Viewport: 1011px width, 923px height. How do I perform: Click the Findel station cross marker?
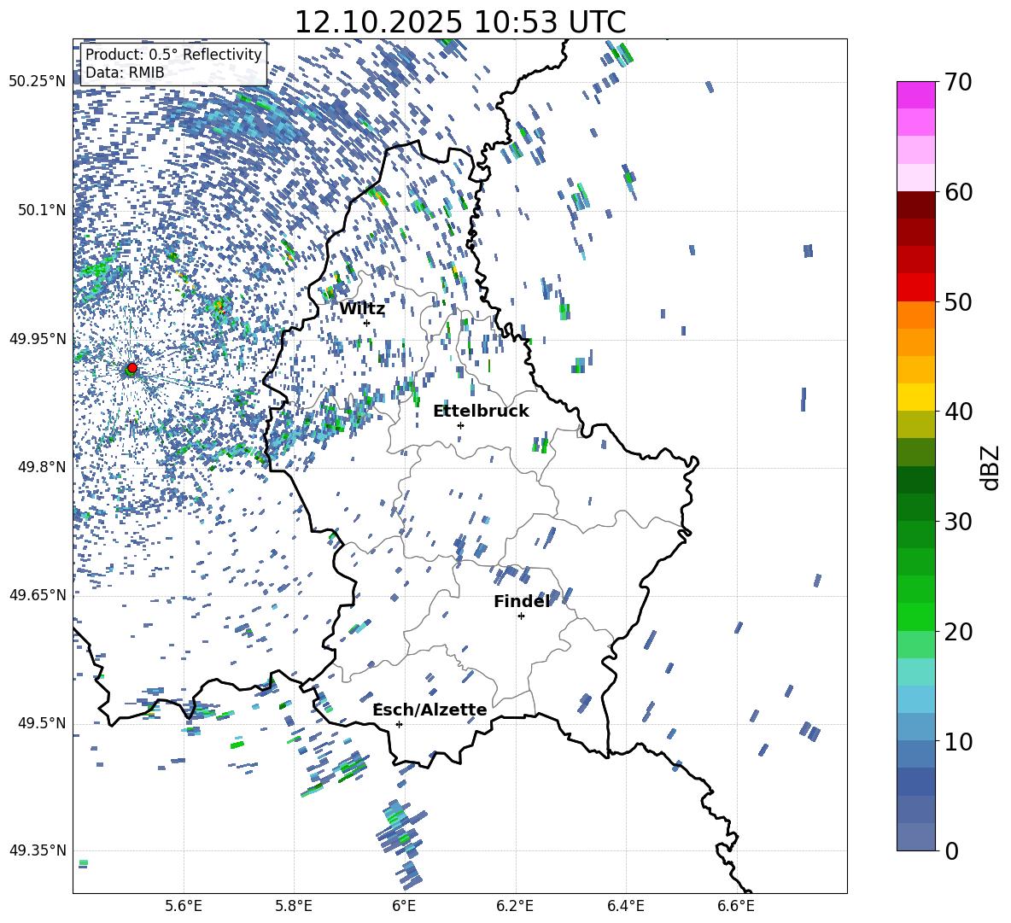pyautogui.click(x=521, y=616)
